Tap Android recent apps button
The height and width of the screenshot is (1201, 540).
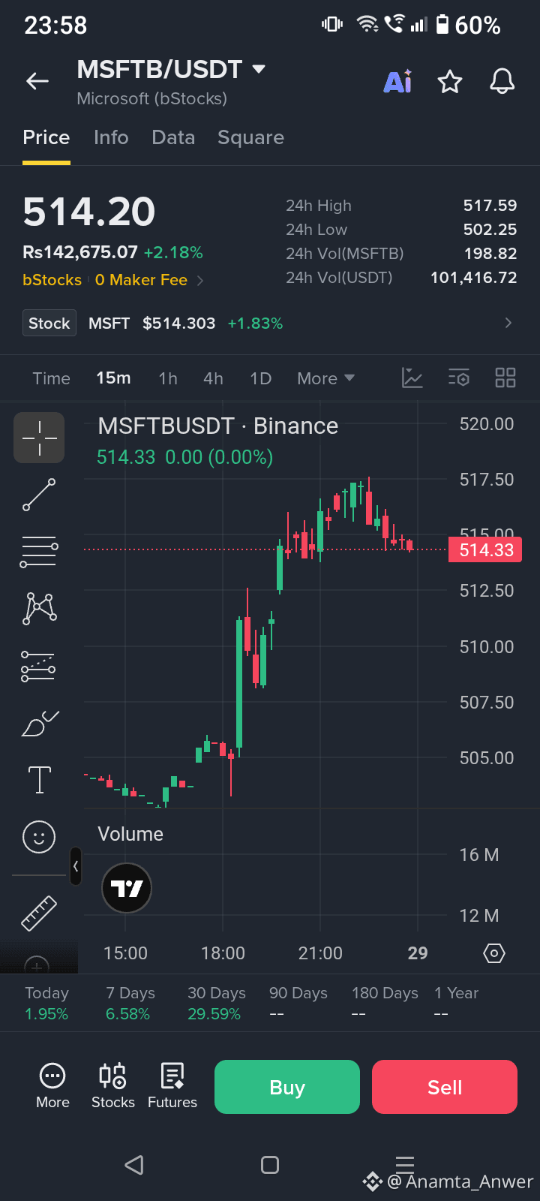tap(405, 1165)
